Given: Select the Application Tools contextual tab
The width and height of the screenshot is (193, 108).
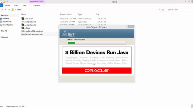Looking at the screenshot, I should click(37, 1).
